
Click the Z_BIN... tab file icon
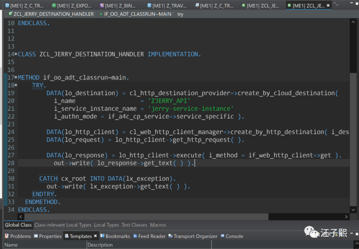[x=102, y=6]
